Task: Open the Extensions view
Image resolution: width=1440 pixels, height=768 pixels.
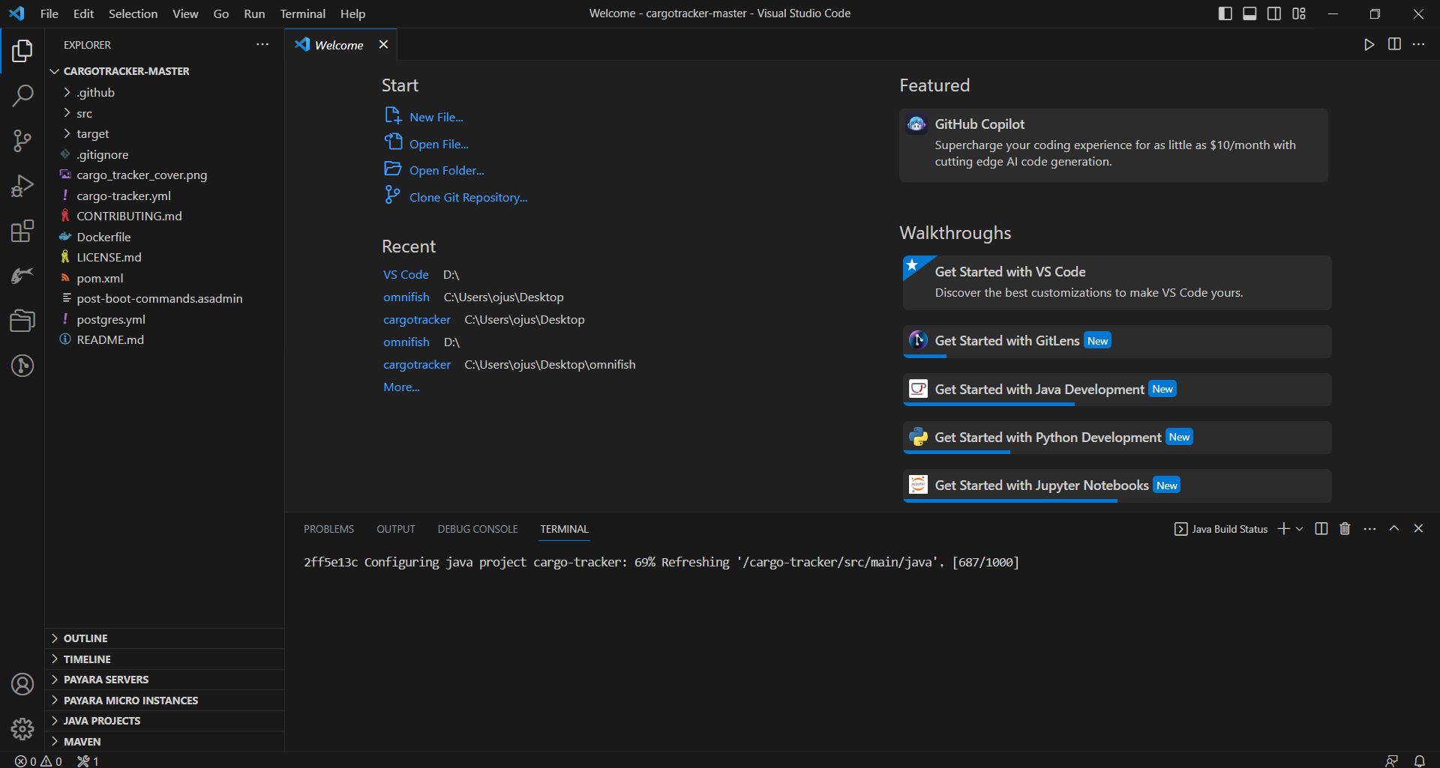Action: click(22, 231)
